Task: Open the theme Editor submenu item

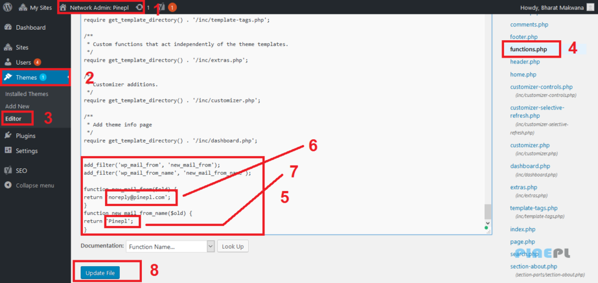Action: (x=13, y=119)
